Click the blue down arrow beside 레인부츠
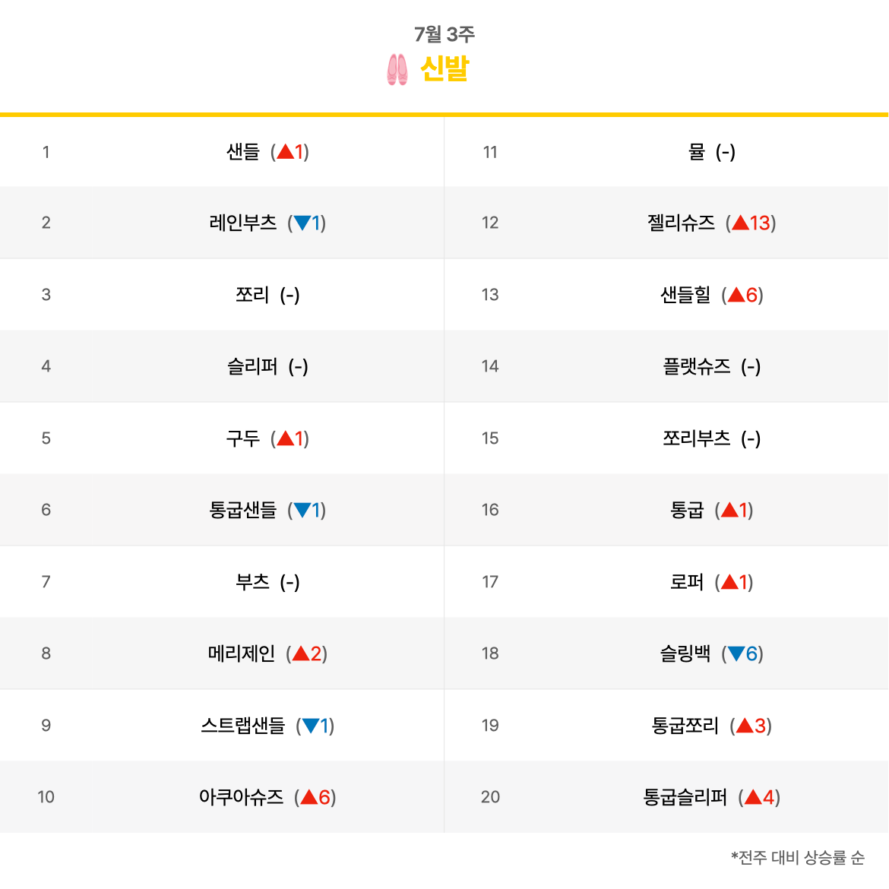Screen dimensions: 889x889 302,223
